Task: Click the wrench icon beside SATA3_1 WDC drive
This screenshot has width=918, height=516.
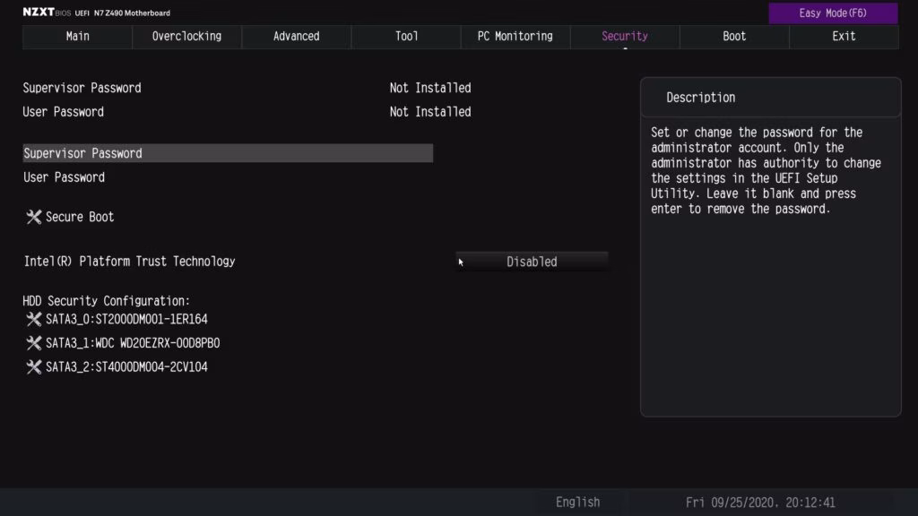Action: [34, 343]
